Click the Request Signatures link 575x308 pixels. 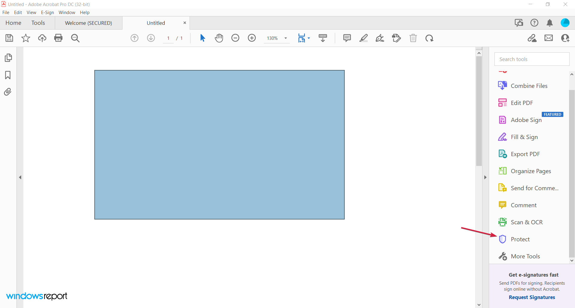click(532, 297)
